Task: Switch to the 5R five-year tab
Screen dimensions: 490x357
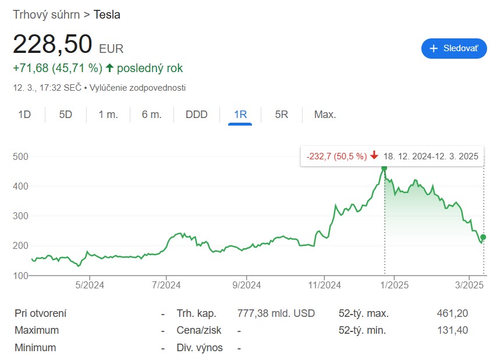Action: (x=282, y=115)
